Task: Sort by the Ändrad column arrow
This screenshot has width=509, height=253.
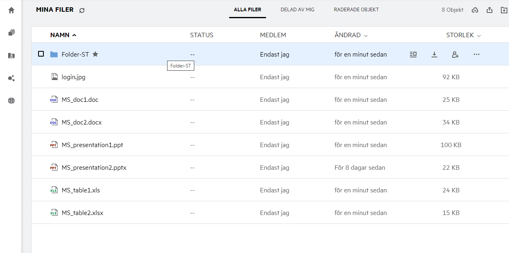Action: pyautogui.click(x=366, y=36)
